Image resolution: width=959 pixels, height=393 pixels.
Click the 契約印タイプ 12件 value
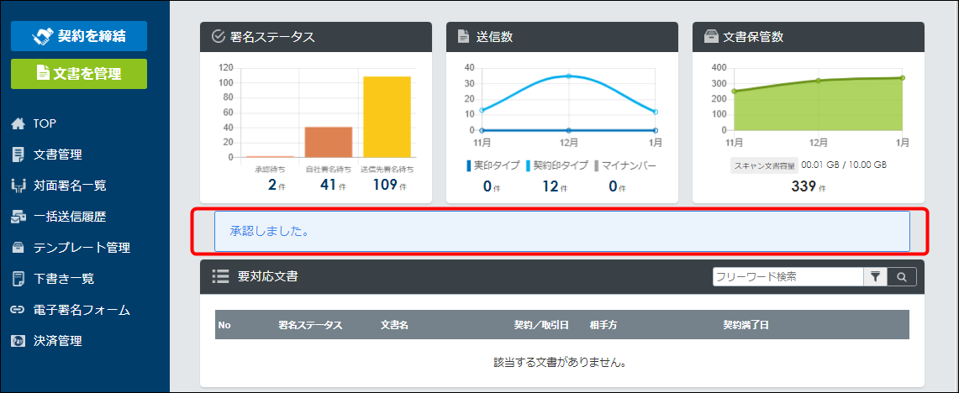(556, 187)
